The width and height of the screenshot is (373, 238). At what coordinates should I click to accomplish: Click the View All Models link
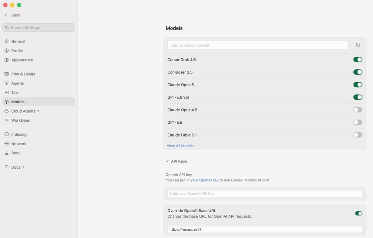[180, 146]
